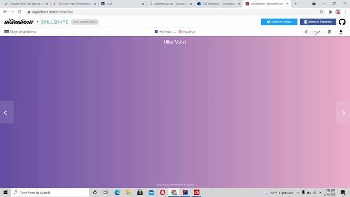Click the purple #654ea3 color swatch

[156, 32]
